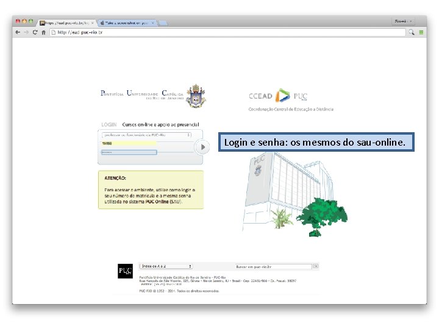The height and width of the screenshot is (329, 439).
Task: Click the matrícula login field
Action: (x=129, y=143)
